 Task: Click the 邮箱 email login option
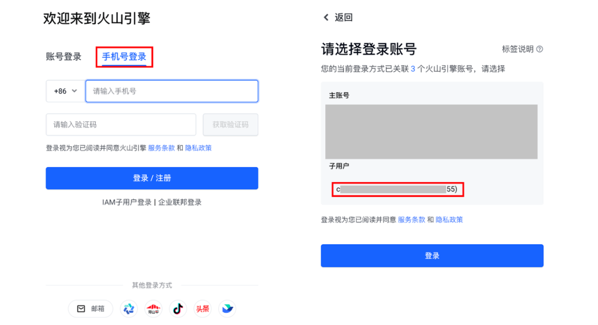click(x=91, y=308)
